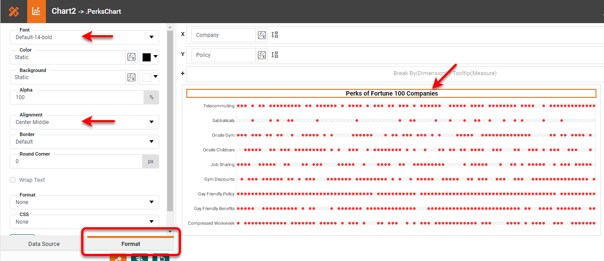Click the Onsite Gym axis label
604x261 pixels.
[223, 135]
